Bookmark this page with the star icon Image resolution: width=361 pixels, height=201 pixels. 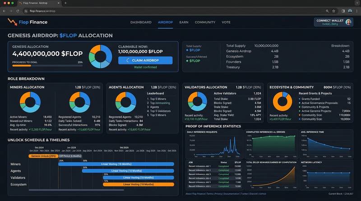pos(333,11)
